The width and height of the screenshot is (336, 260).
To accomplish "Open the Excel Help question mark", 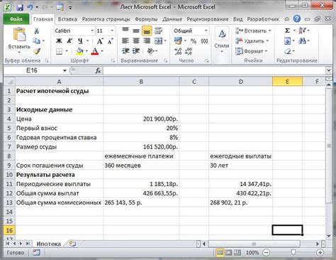I will pyautogui.click(x=297, y=18).
